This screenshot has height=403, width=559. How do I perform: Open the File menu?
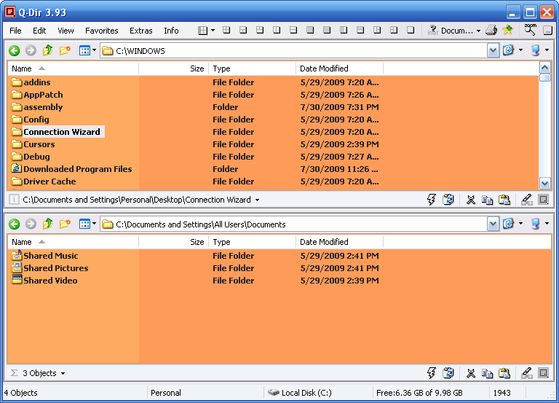click(15, 31)
